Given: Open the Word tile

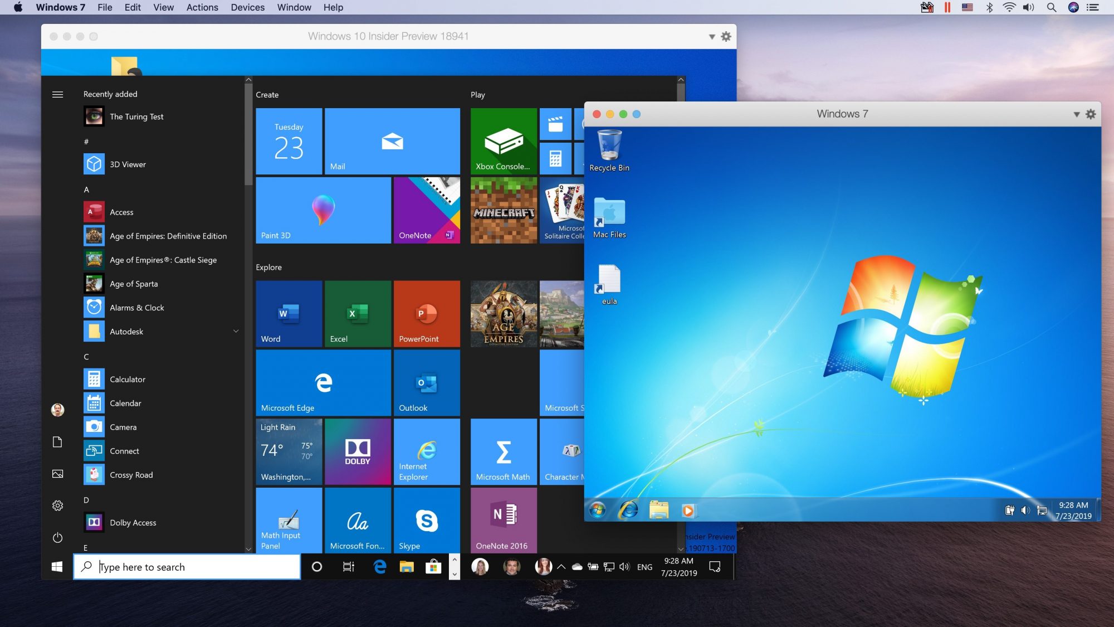Looking at the screenshot, I should click(x=289, y=314).
